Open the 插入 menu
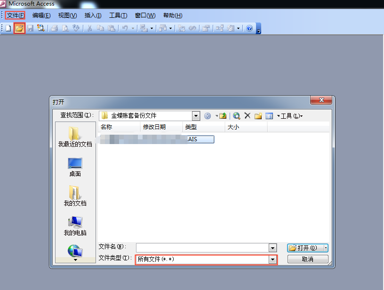Image resolution: width=384 pixels, height=290 pixels. (x=93, y=15)
